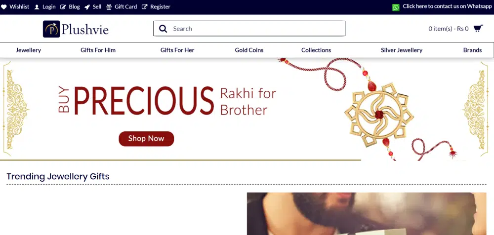This screenshot has height=235, width=494.
Task: Click the magnifying glass search icon
Action: click(x=163, y=29)
